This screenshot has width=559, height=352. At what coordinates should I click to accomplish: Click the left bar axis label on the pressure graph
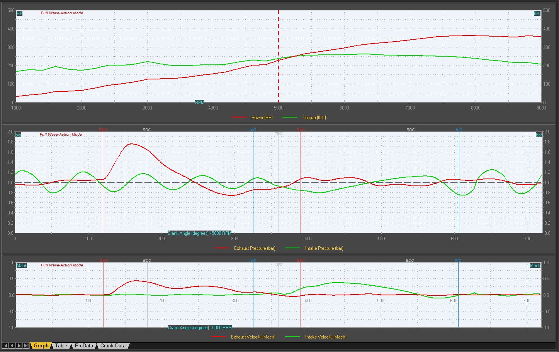pos(18,135)
